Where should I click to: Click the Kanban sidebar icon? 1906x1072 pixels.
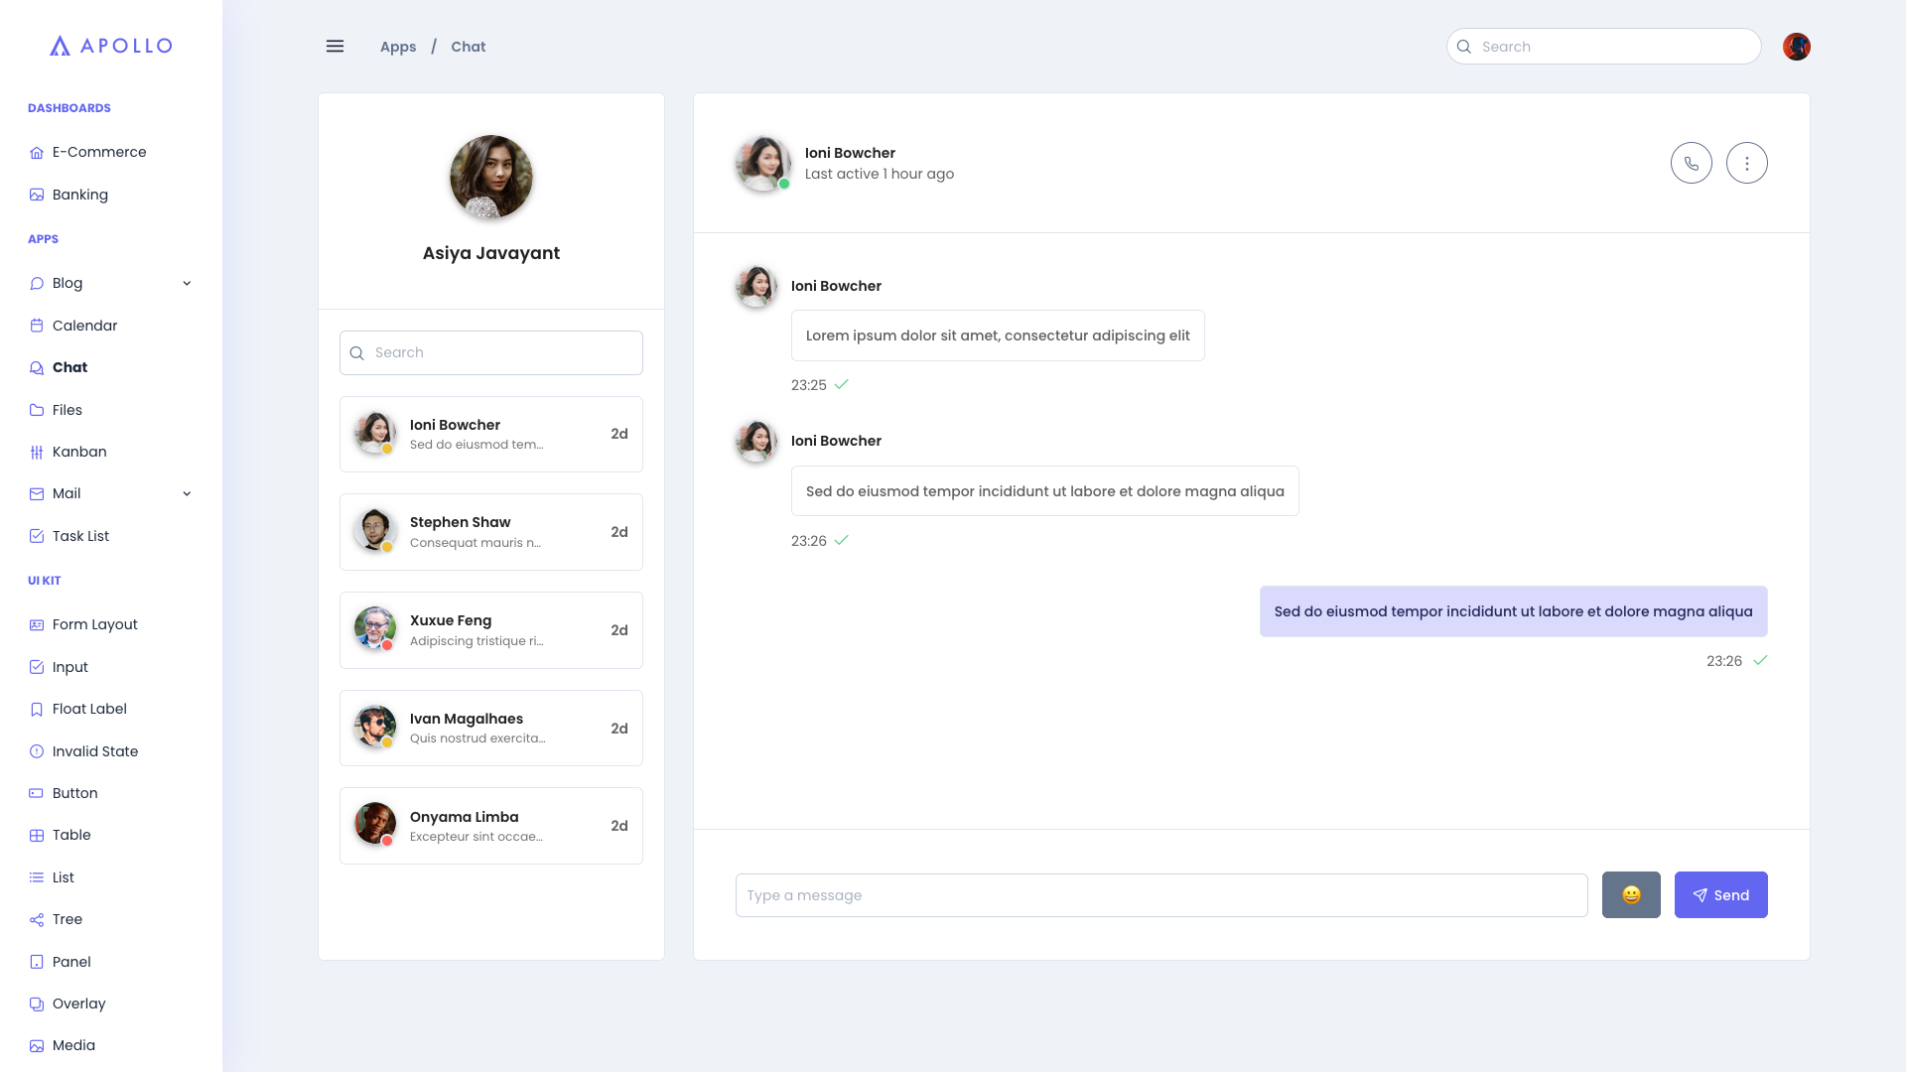pos(37,452)
